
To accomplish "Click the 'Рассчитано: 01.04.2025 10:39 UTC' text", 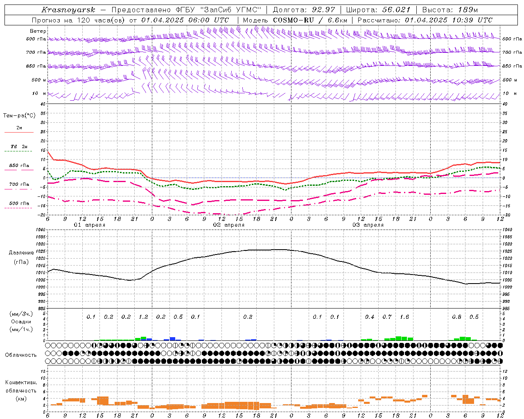I will [425, 20].
